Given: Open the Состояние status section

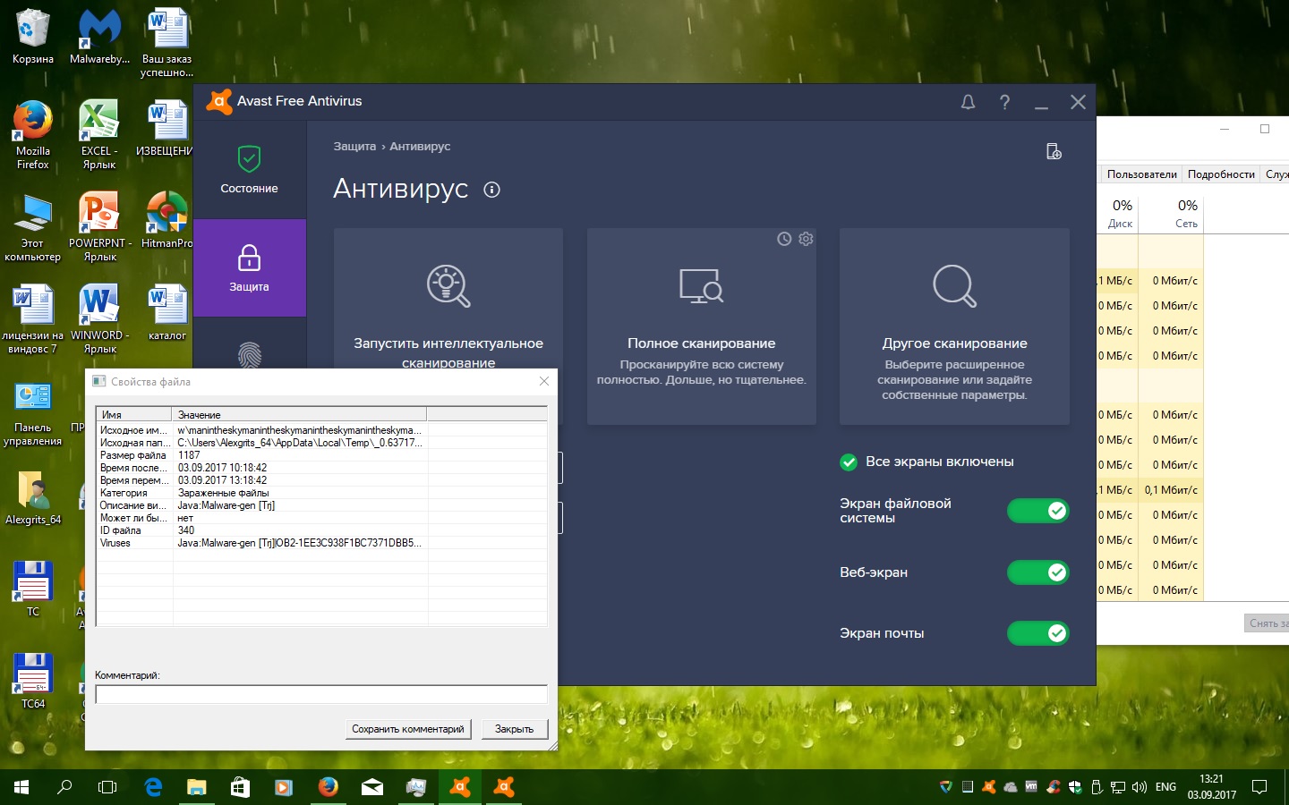Looking at the screenshot, I should (249, 169).
